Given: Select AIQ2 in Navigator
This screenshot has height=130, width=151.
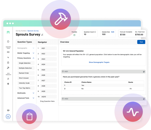Looking at the screenshot, I should [x=48, y=54].
